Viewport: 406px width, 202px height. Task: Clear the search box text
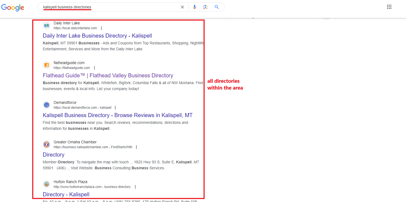click(x=182, y=7)
